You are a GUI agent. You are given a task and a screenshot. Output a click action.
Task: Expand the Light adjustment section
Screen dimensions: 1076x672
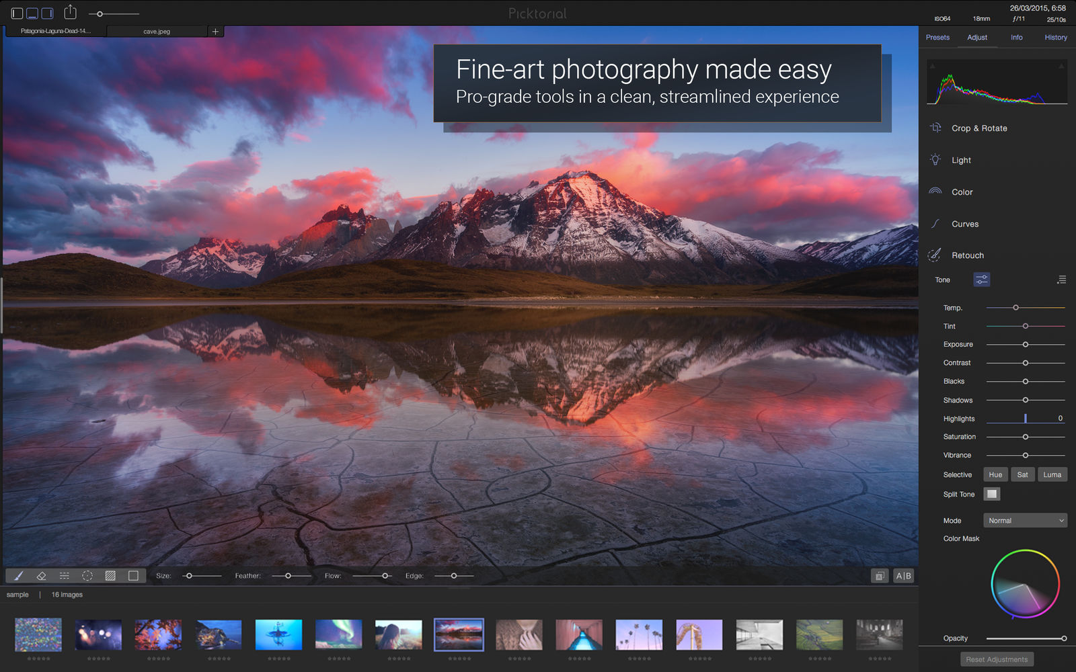point(961,160)
